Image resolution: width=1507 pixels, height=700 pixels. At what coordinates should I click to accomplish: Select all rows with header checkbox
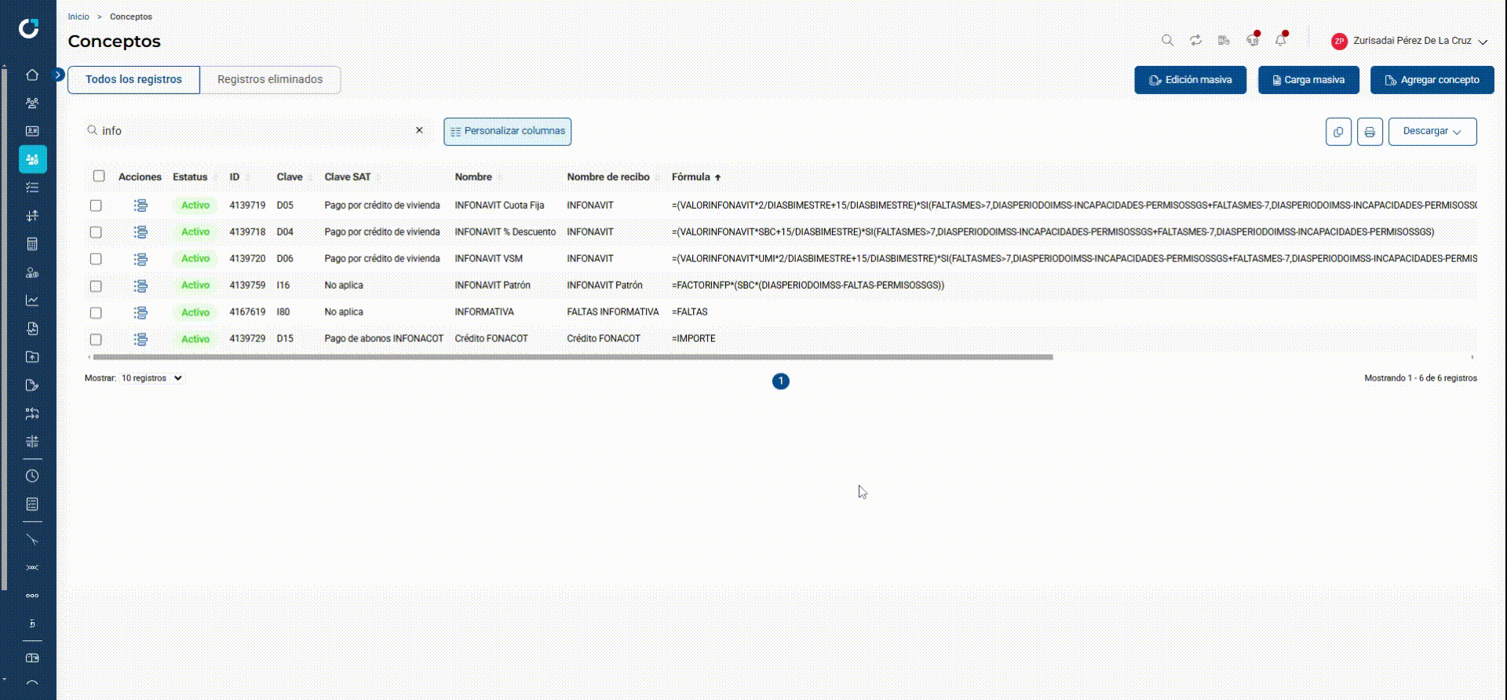(99, 177)
